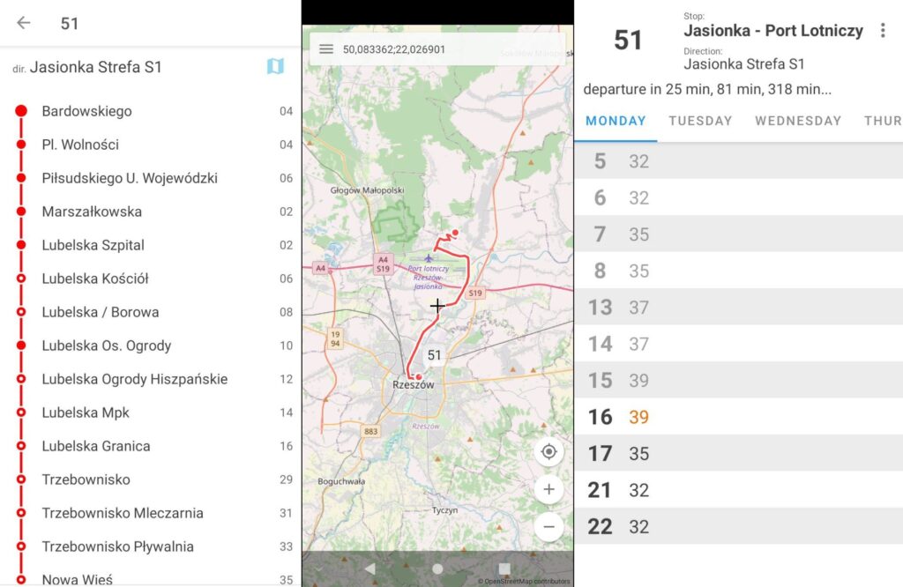
Task: Select the Lubelska Szpital stop
Action: coord(150,245)
